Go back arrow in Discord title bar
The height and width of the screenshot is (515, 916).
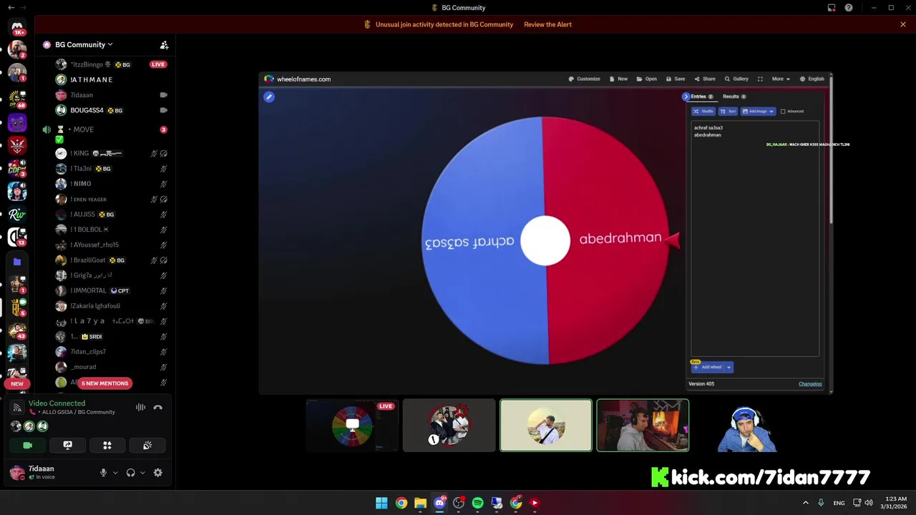[x=11, y=8]
